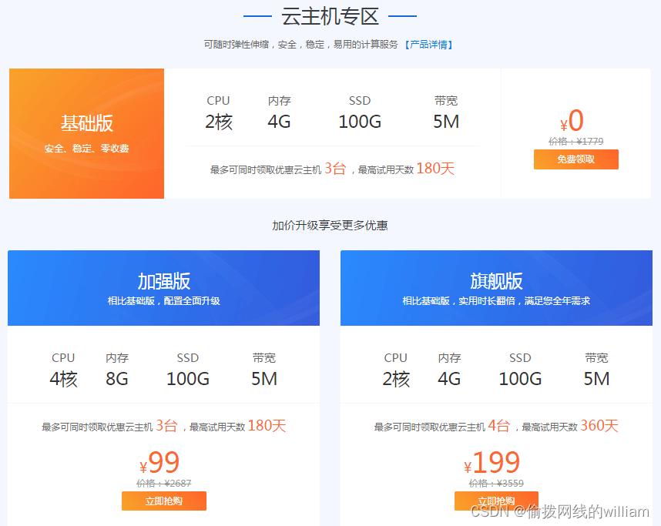Click the 可随时弹性伸缩，安全，稳定，易用的计算服务 description
Screen dimensions: 661x526
(x=300, y=44)
